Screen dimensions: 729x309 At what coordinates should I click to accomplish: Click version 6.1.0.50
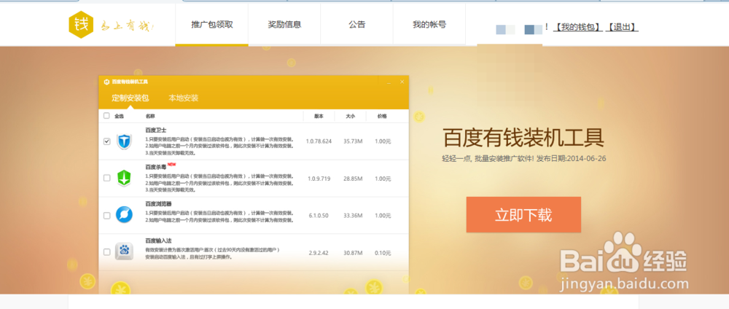(319, 216)
